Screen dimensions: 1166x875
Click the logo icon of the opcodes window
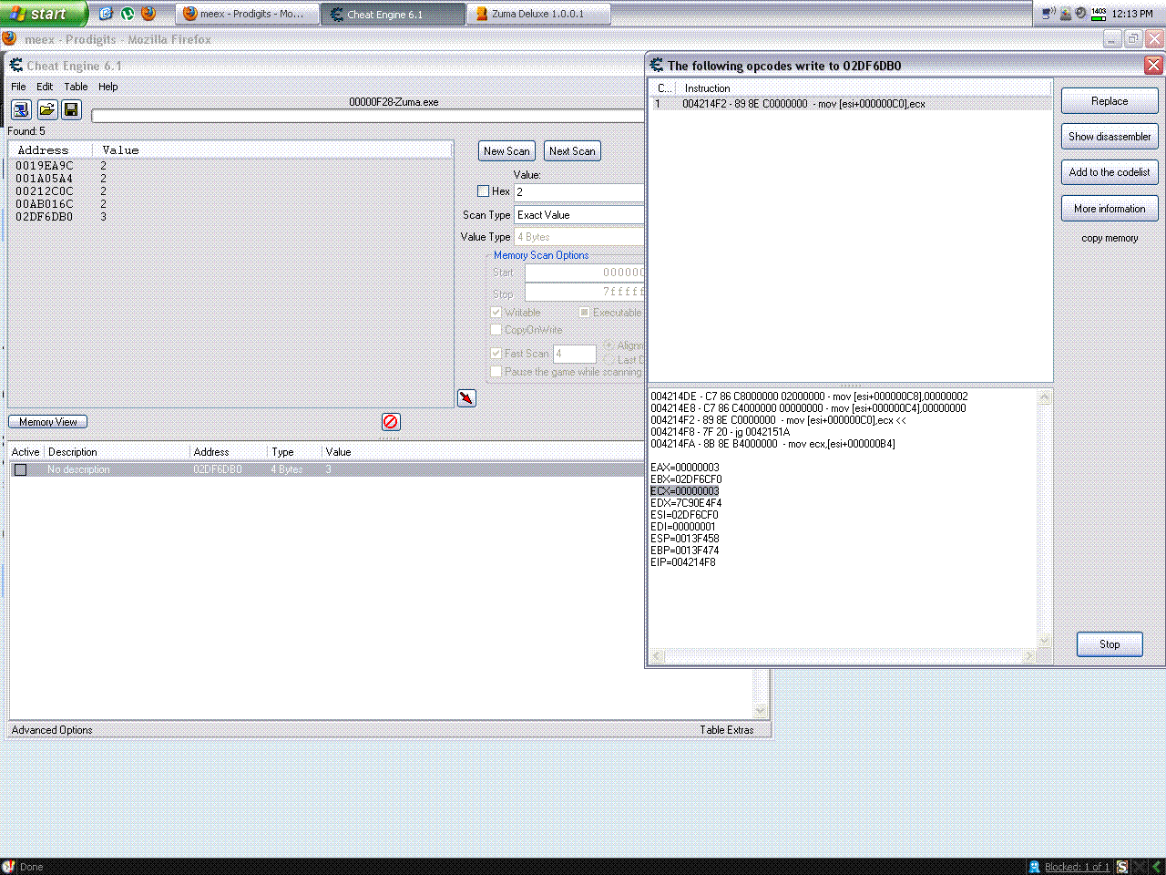click(x=657, y=65)
